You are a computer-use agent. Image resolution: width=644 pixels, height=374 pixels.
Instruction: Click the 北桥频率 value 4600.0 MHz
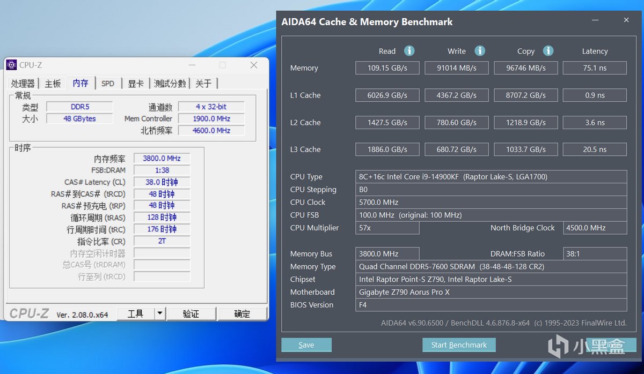(211, 130)
